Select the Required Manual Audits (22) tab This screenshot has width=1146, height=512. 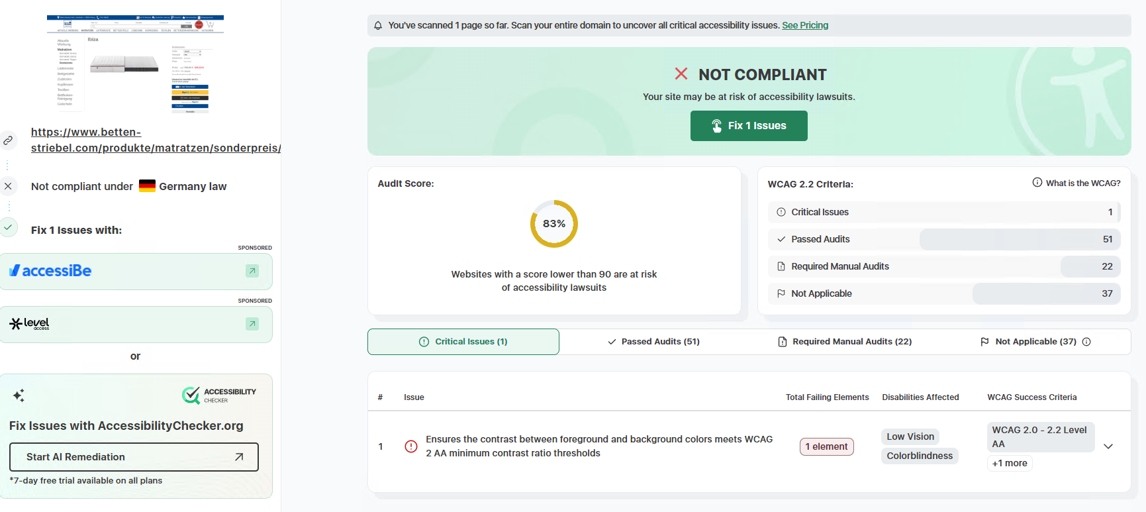(x=845, y=342)
